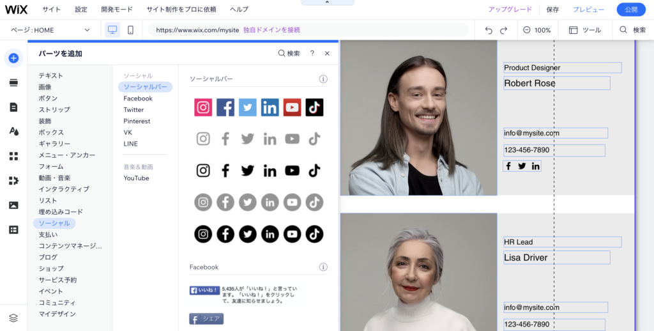This screenshot has width=654, height=331.
Task: Click the blue Add Elements plus icon
Action: (13, 58)
